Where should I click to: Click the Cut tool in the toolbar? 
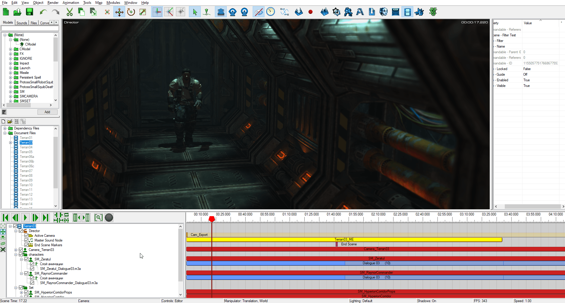click(x=69, y=12)
